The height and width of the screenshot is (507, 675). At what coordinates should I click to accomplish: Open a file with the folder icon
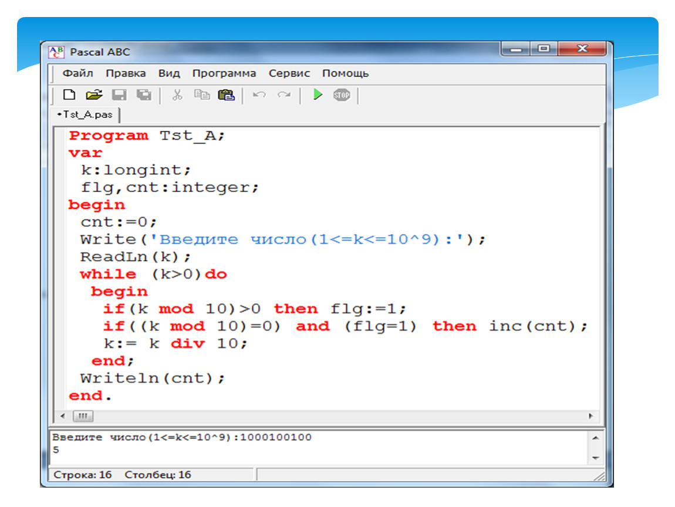pyautogui.click(x=94, y=94)
